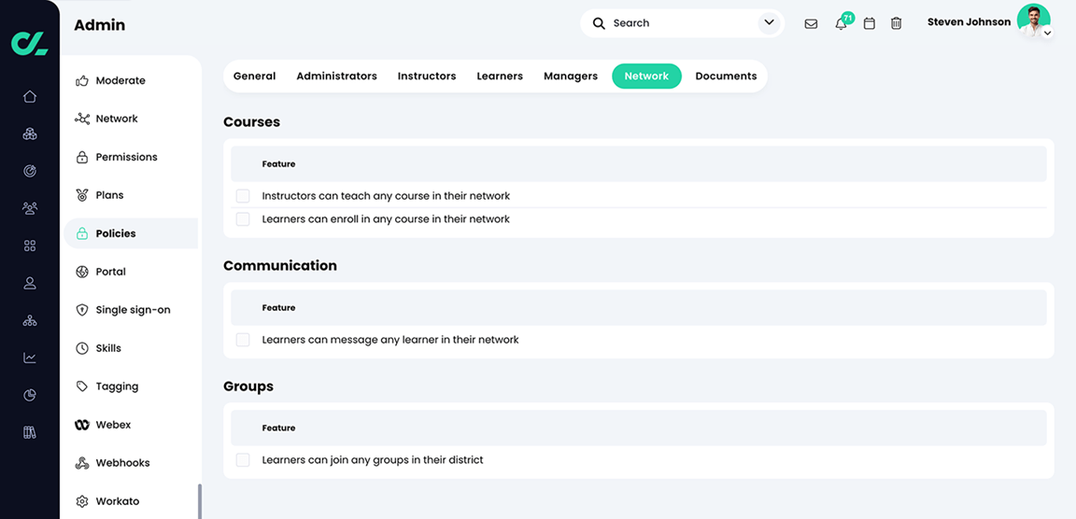Viewport: 1076px width, 519px height.
Task: Click the Tagging tag icon
Action: (82, 386)
